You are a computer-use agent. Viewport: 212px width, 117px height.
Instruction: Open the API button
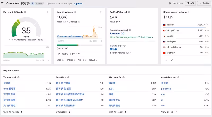[x=190, y=3]
